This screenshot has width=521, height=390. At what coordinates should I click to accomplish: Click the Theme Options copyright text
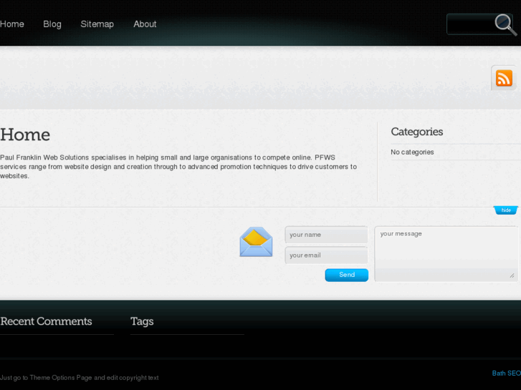[x=79, y=378]
